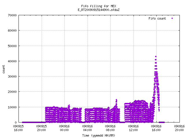
Task: Click the 30000 y-axis tick label
Action: pyautogui.click(x=12, y=76)
